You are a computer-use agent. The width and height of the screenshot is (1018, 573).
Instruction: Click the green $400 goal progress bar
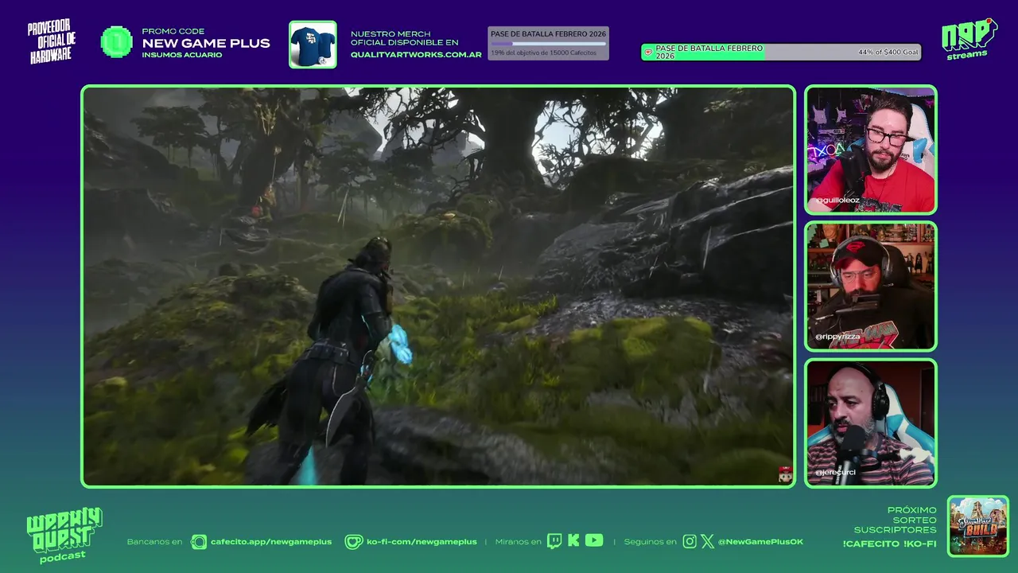[781, 53]
